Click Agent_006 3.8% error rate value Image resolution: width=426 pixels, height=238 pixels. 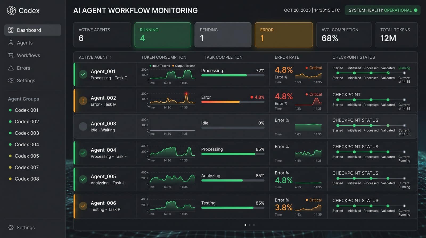(x=284, y=207)
